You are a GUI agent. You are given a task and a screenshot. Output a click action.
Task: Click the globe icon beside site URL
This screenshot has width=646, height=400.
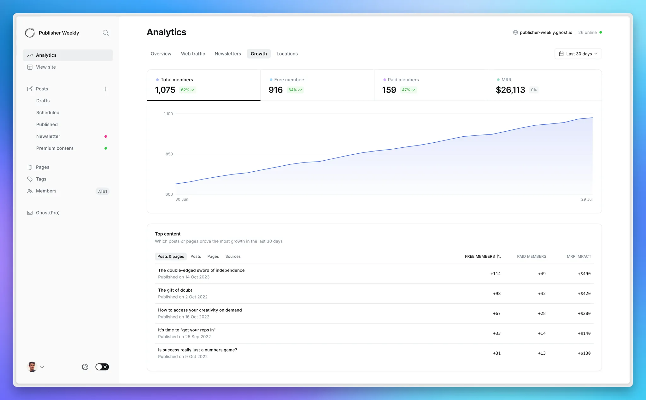[x=515, y=32]
